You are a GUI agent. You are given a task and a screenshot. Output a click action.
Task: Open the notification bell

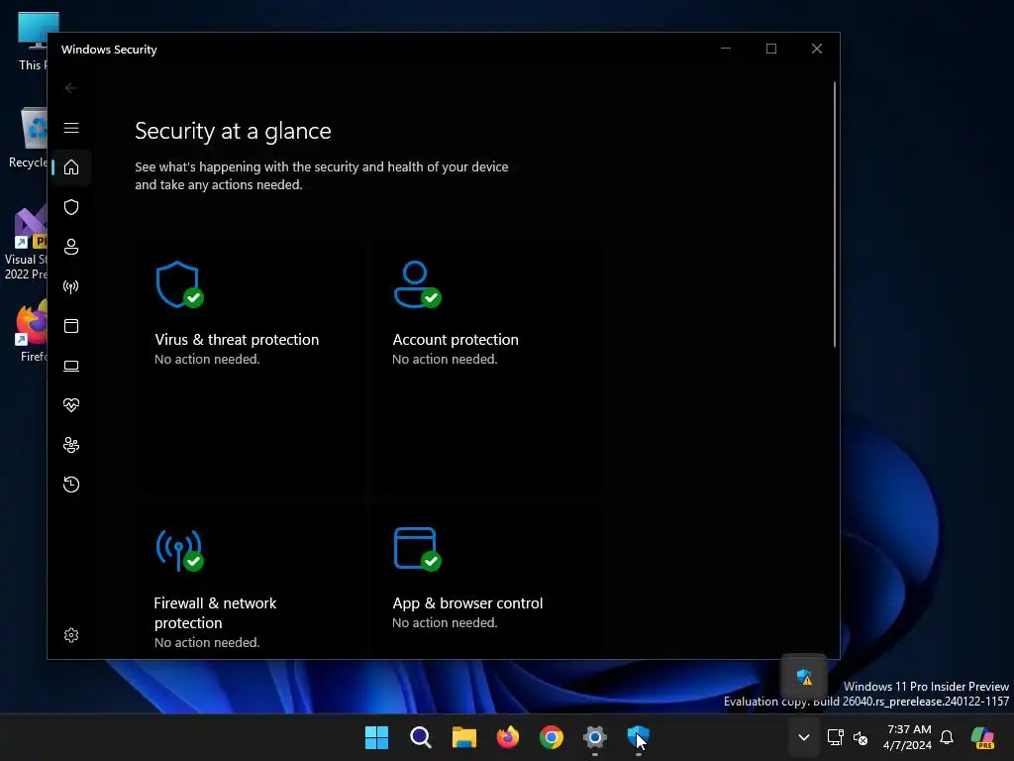click(947, 737)
